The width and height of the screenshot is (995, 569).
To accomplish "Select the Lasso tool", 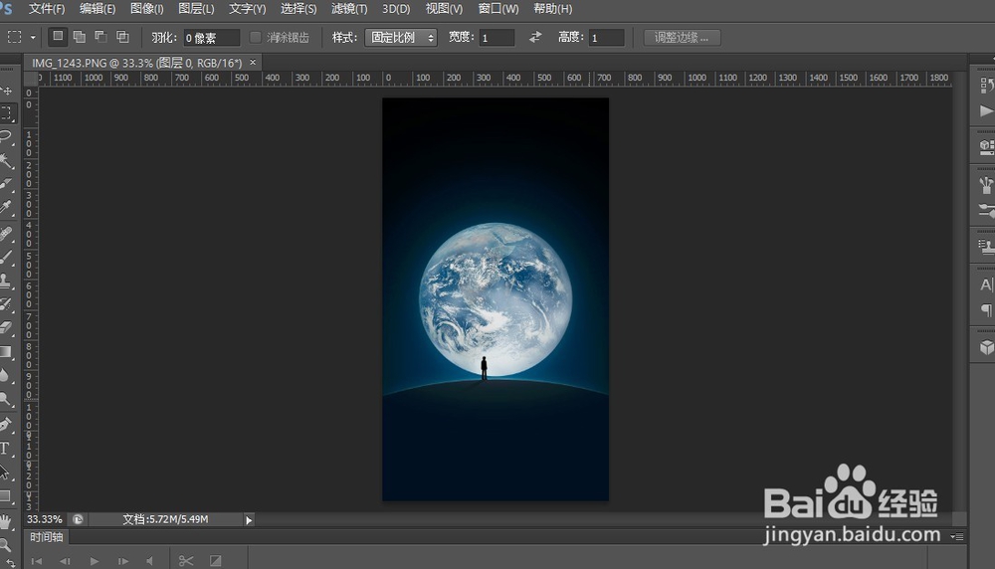I will [6, 137].
